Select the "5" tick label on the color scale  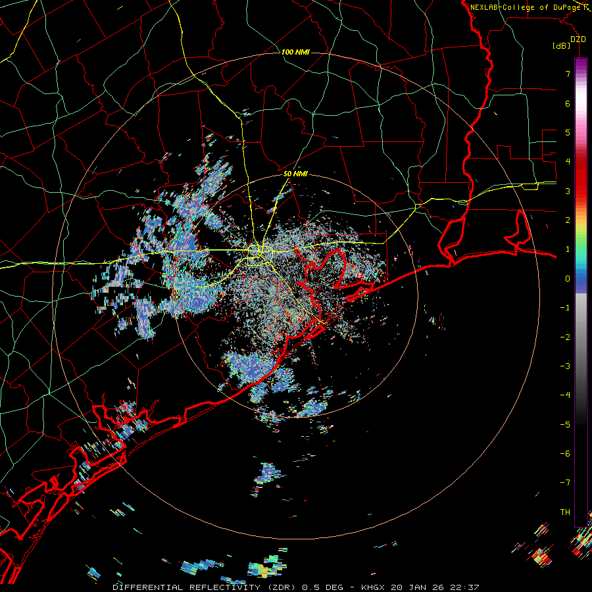pos(568,132)
